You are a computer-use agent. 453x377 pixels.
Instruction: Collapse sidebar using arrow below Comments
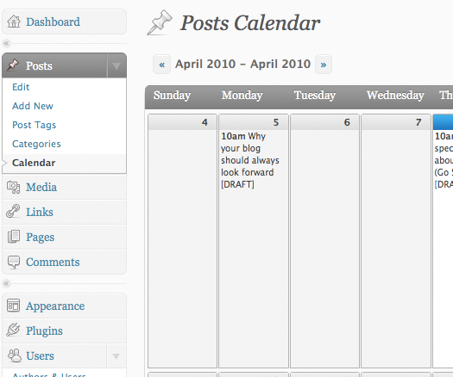(6, 284)
